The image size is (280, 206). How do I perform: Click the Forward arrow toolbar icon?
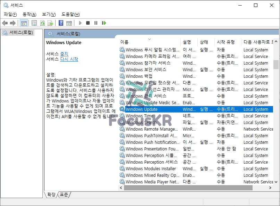pyautogui.click(x=13, y=23)
